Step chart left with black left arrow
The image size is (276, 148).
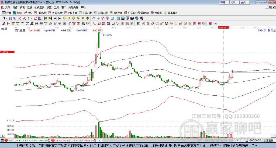click(x=55, y=18)
